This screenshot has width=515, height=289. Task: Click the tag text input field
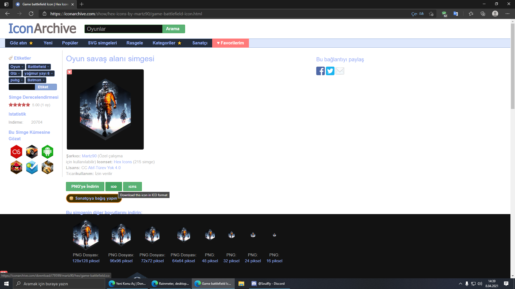pyautogui.click(x=22, y=87)
